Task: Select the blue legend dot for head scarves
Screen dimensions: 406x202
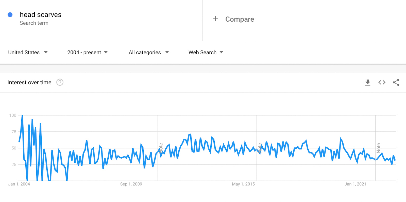Action: coord(10,15)
